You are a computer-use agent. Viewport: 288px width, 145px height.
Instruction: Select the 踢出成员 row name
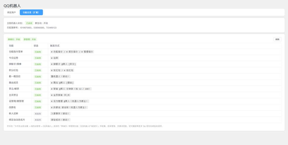pyautogui.click(x=13, y=83)
